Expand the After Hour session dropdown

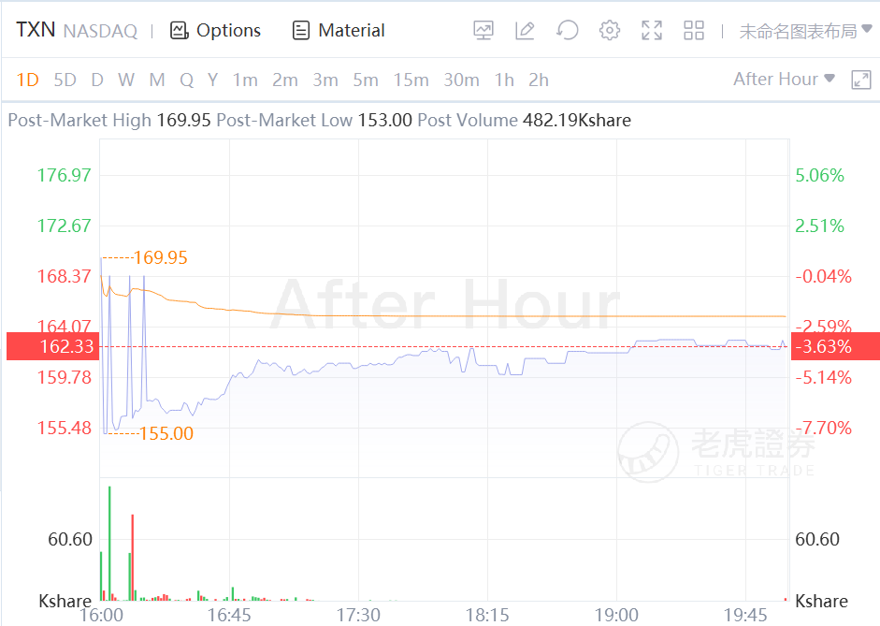point(784,80)
